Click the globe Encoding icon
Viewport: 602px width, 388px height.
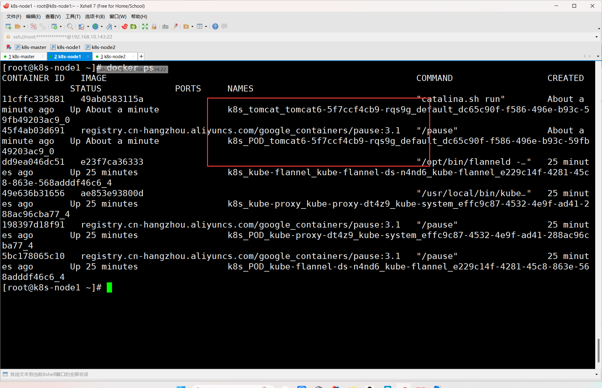click(x=95, y=26)
